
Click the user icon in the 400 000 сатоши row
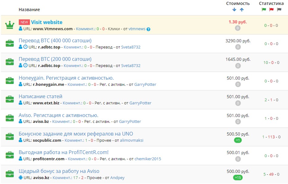click(21, 47)
